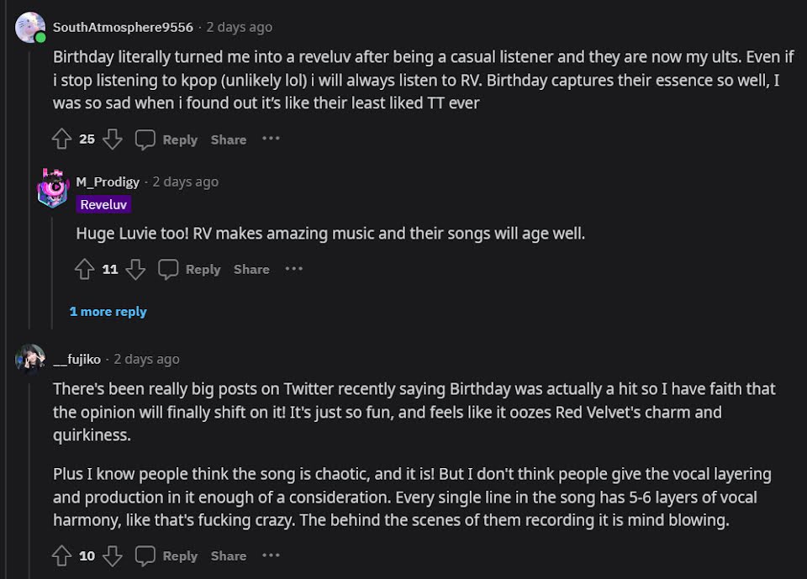
Task: Expand the 1 more reply link
Action: 108,311
